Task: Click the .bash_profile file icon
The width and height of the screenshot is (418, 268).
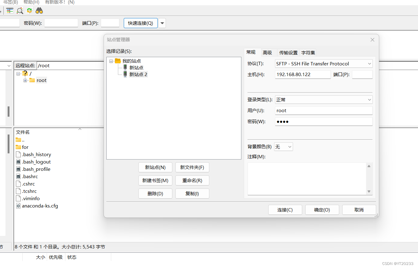Action: (x=18, y=169)
